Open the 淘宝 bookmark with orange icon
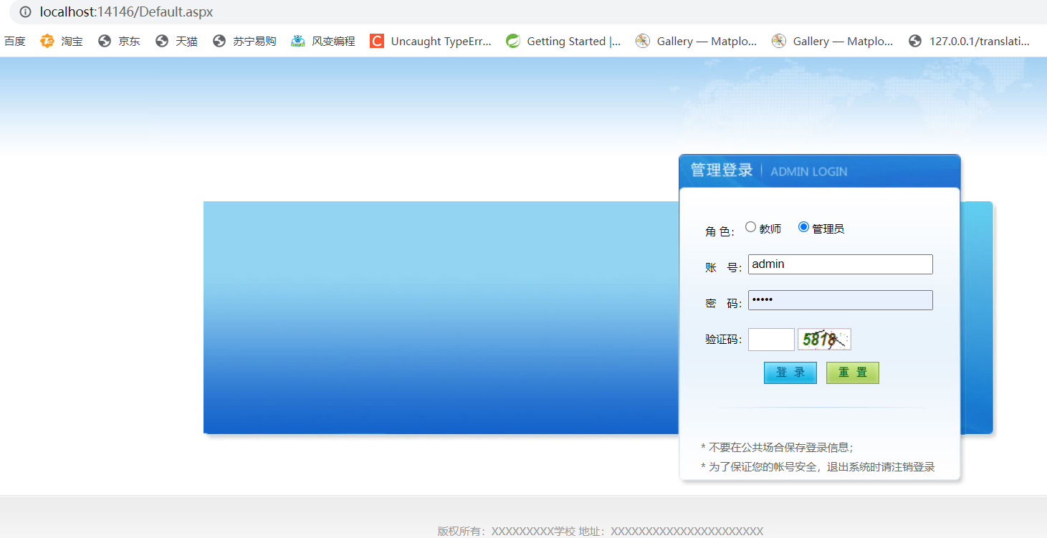This screenshot has width=1047, height=538. tap(61, 41)
